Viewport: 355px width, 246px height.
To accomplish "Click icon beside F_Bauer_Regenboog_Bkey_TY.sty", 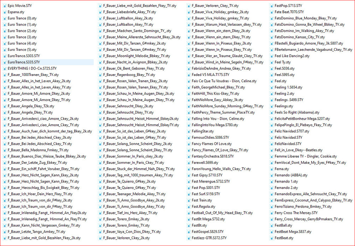I will (100, 75).
